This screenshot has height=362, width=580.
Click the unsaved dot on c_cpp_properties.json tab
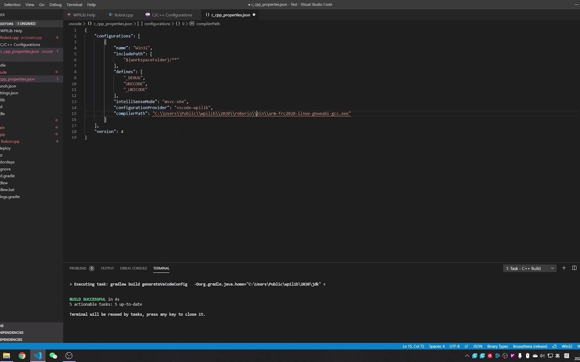254,15
